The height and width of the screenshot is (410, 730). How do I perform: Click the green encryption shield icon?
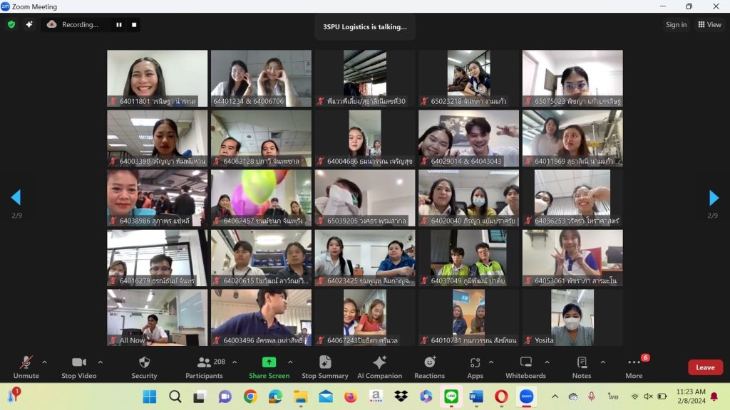click(x=11, y=25)
